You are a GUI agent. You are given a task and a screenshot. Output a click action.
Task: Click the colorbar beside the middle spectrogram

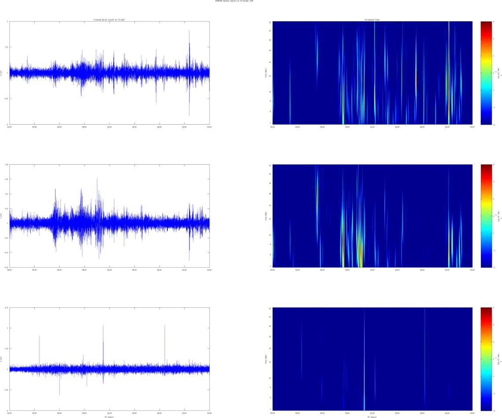tap(486, 216)
